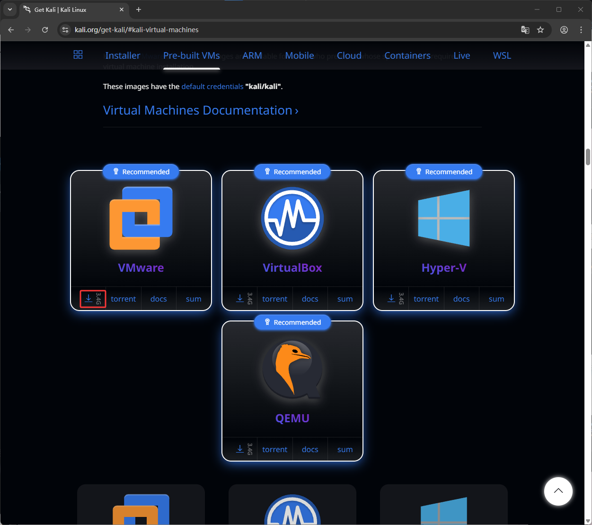Click the translate page icon in address bar
592x525 pixels.
[x=525, y=30]
